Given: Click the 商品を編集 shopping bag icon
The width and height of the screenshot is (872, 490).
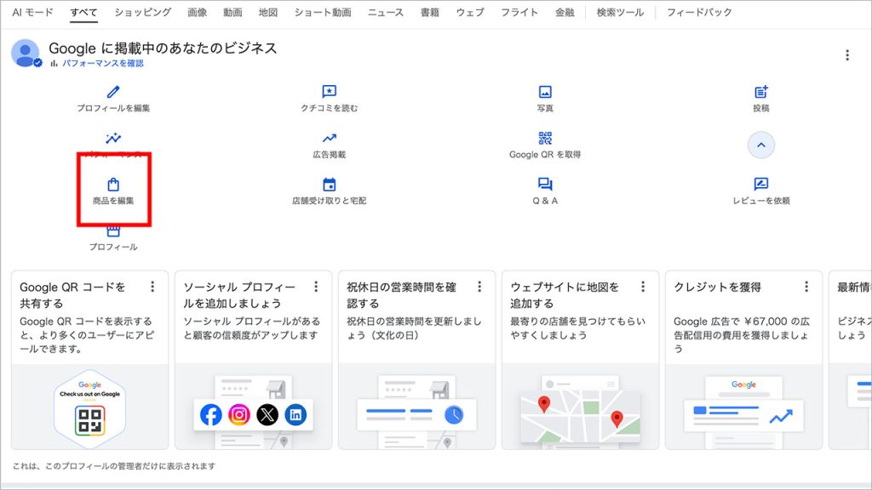Looking at the screenshot, I should 113,185.
